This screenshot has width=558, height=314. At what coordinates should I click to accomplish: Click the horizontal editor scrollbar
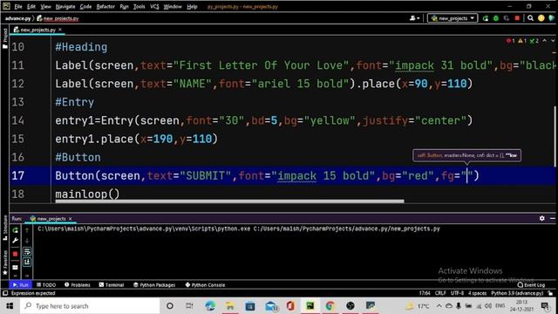click(229, 201)
